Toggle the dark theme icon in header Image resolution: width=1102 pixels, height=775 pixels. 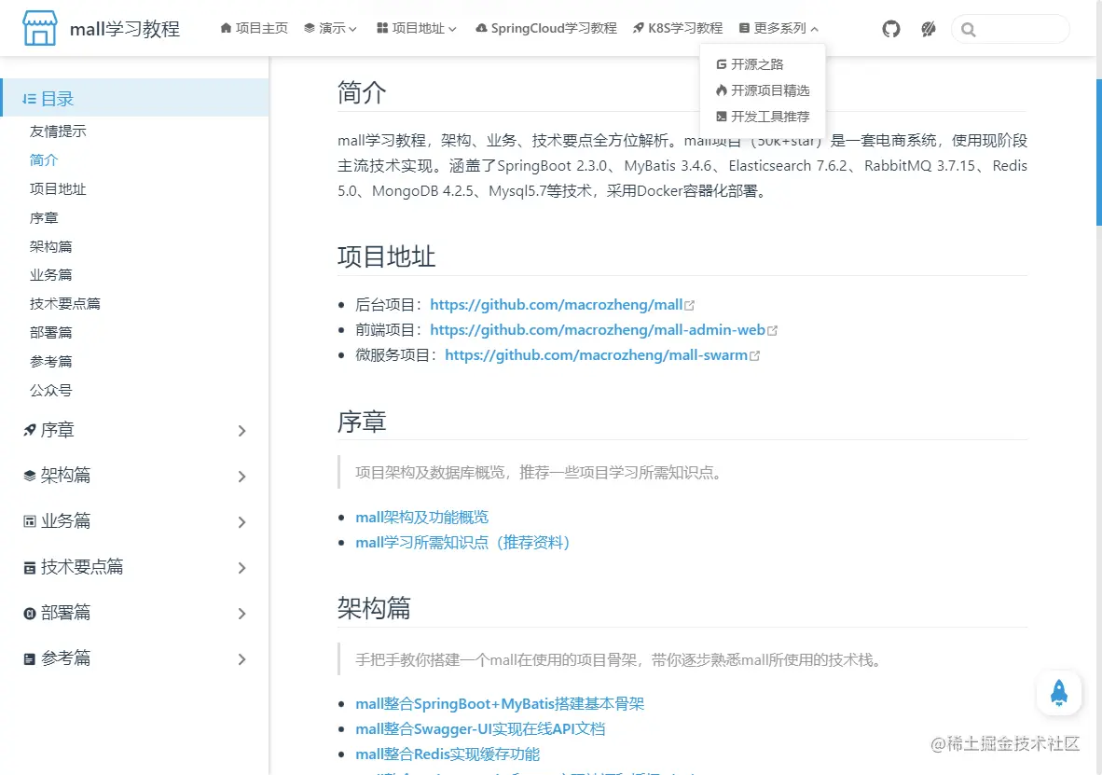pyautogui.click(x=929, y=29)
